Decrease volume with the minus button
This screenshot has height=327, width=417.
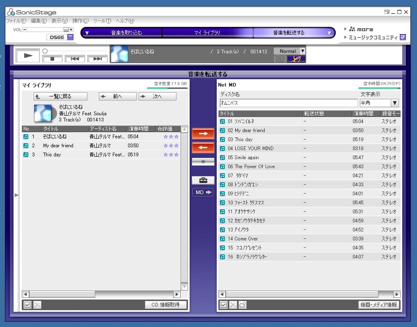[x=25, y=30]
